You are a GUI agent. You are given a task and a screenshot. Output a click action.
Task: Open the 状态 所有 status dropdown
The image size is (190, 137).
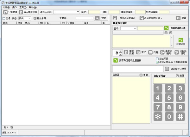point(25,18)
